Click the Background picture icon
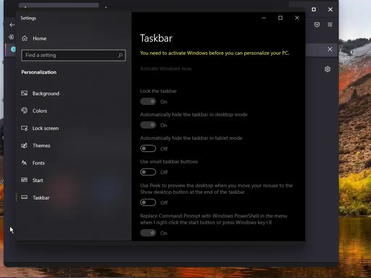The width and height of the screenshot is (371, 278). coord(24,93)
